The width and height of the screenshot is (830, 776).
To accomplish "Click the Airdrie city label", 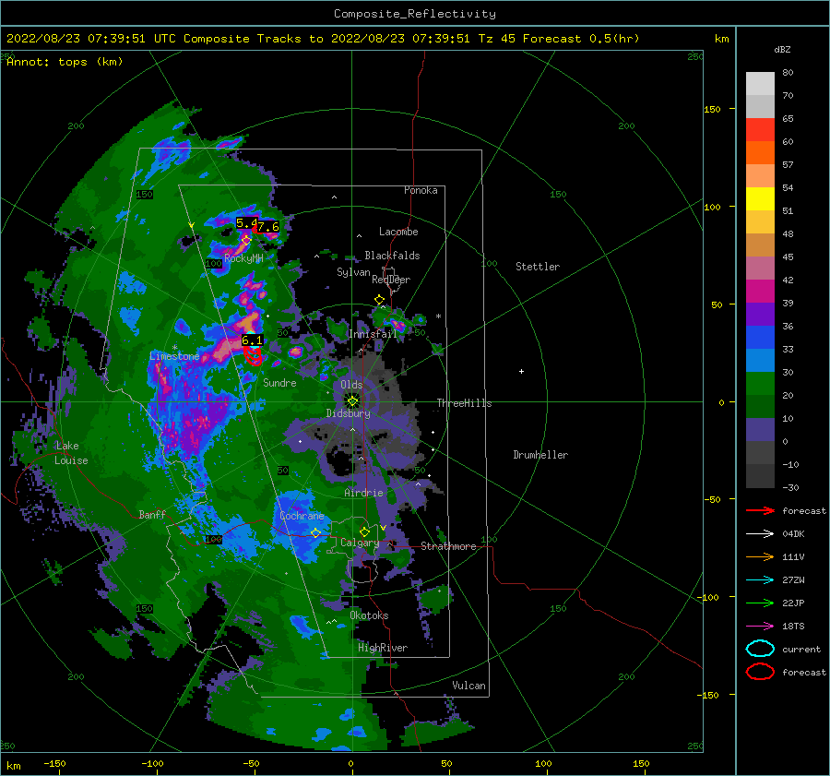I will (363, 493).
